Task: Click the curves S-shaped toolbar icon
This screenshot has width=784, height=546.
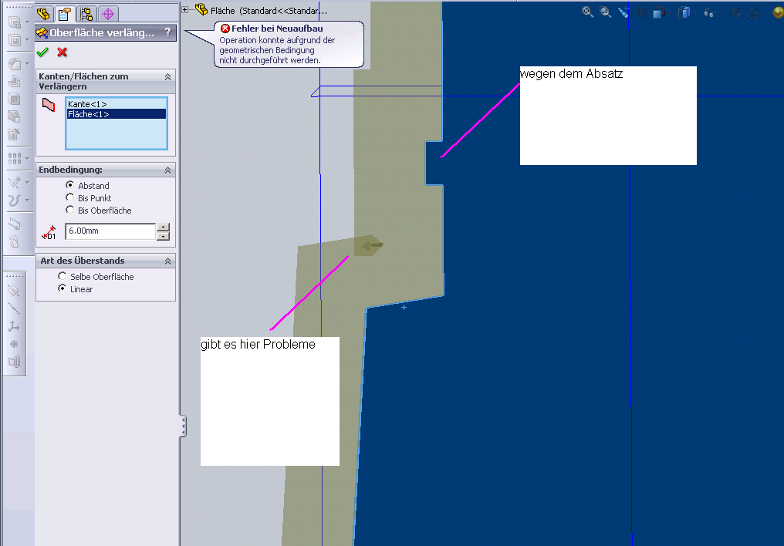Action: [x=14, y=201]
